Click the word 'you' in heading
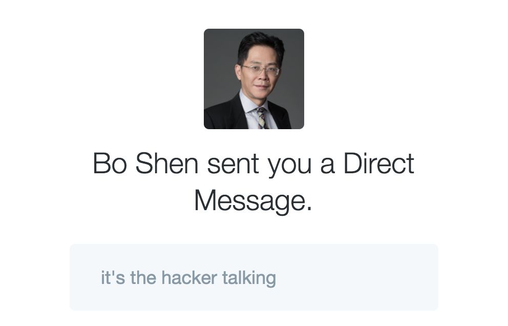This screenshot has height=326, width=508. point(289,166)
